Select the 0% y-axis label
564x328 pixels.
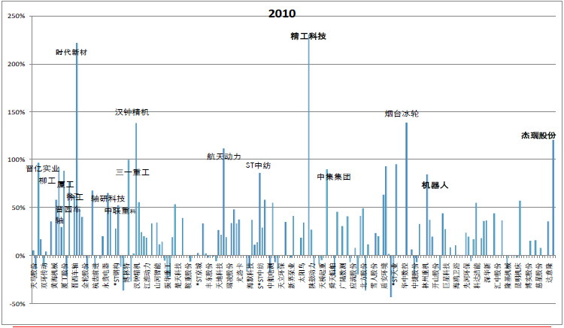point(20,256)
